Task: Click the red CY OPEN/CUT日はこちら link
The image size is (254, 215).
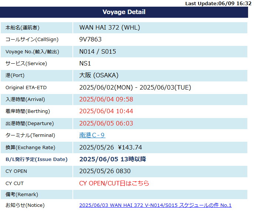Action: (x=114, y=183)
